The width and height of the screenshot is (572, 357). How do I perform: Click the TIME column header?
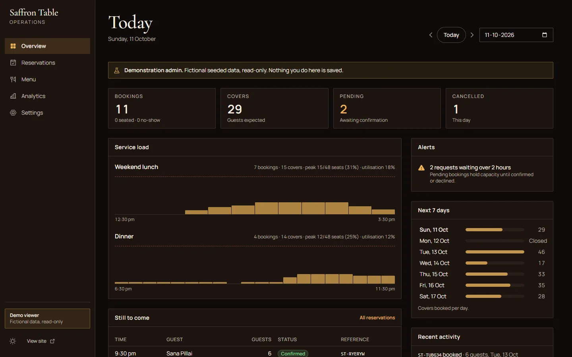click(x=121, y=340)
